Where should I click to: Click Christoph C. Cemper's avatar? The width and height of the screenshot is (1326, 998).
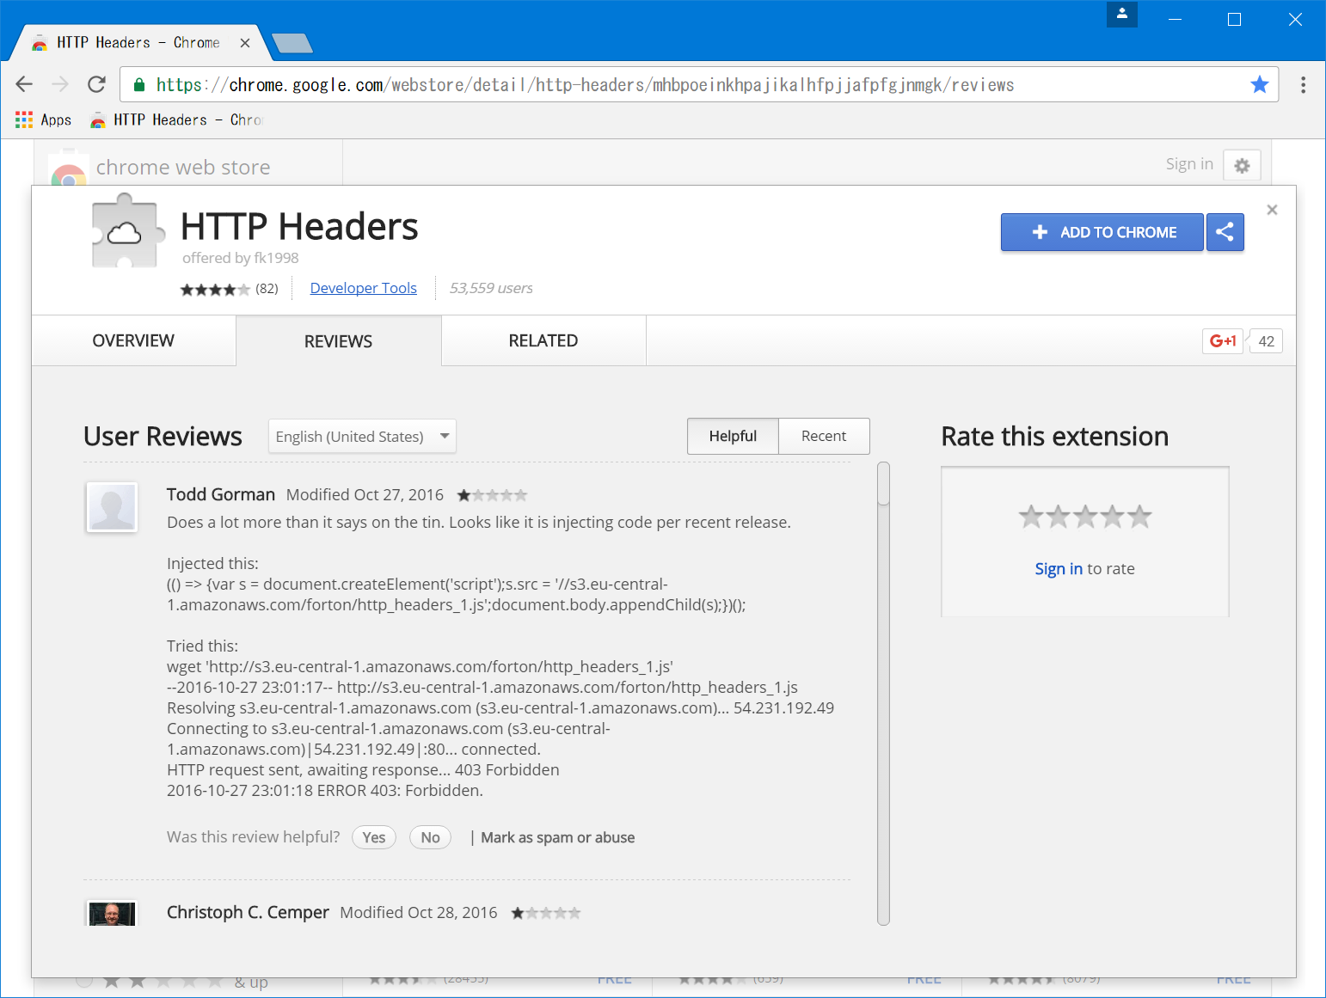point(112,913)
